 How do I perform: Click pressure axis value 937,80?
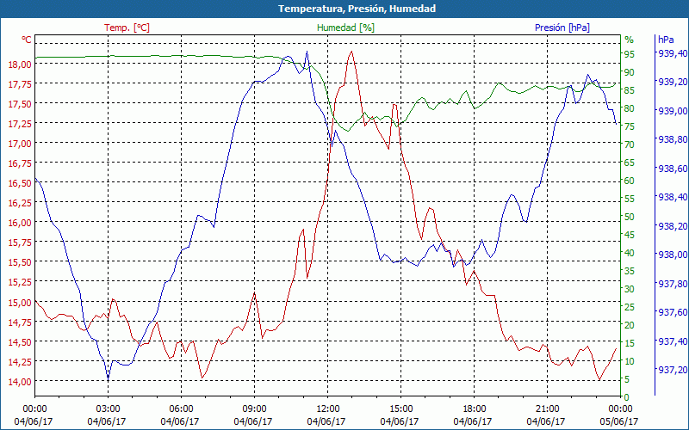click(x=672, y=284)
